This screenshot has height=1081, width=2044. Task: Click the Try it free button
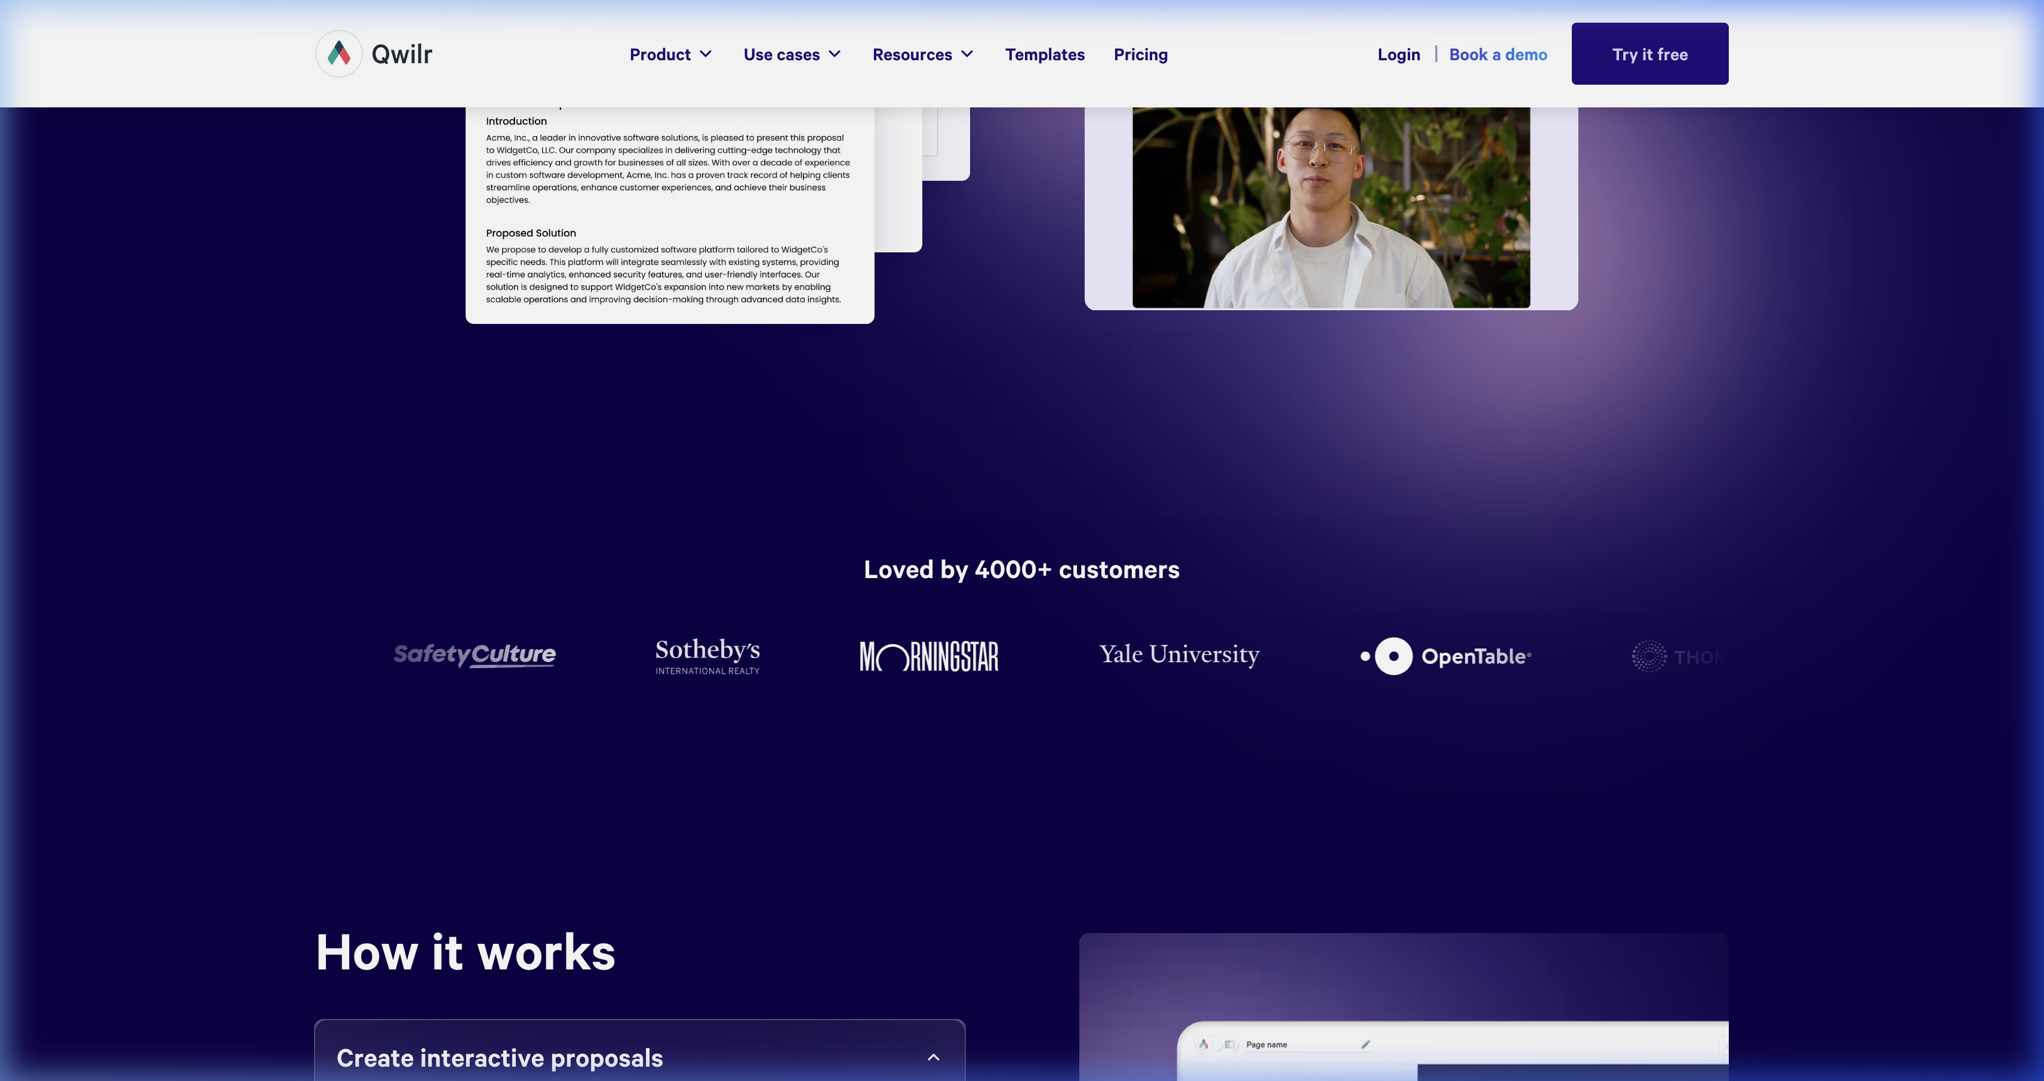[1649, 53]
